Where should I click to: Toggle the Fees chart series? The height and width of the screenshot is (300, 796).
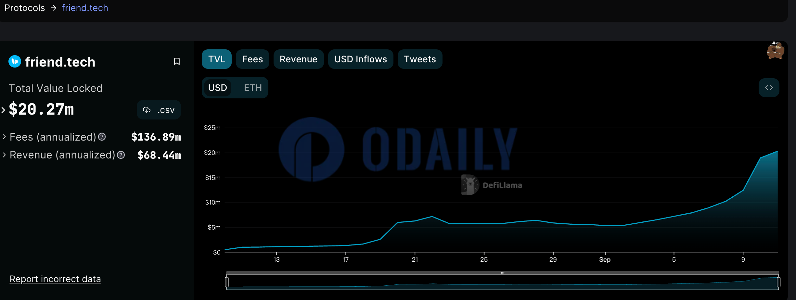[252, 59]
